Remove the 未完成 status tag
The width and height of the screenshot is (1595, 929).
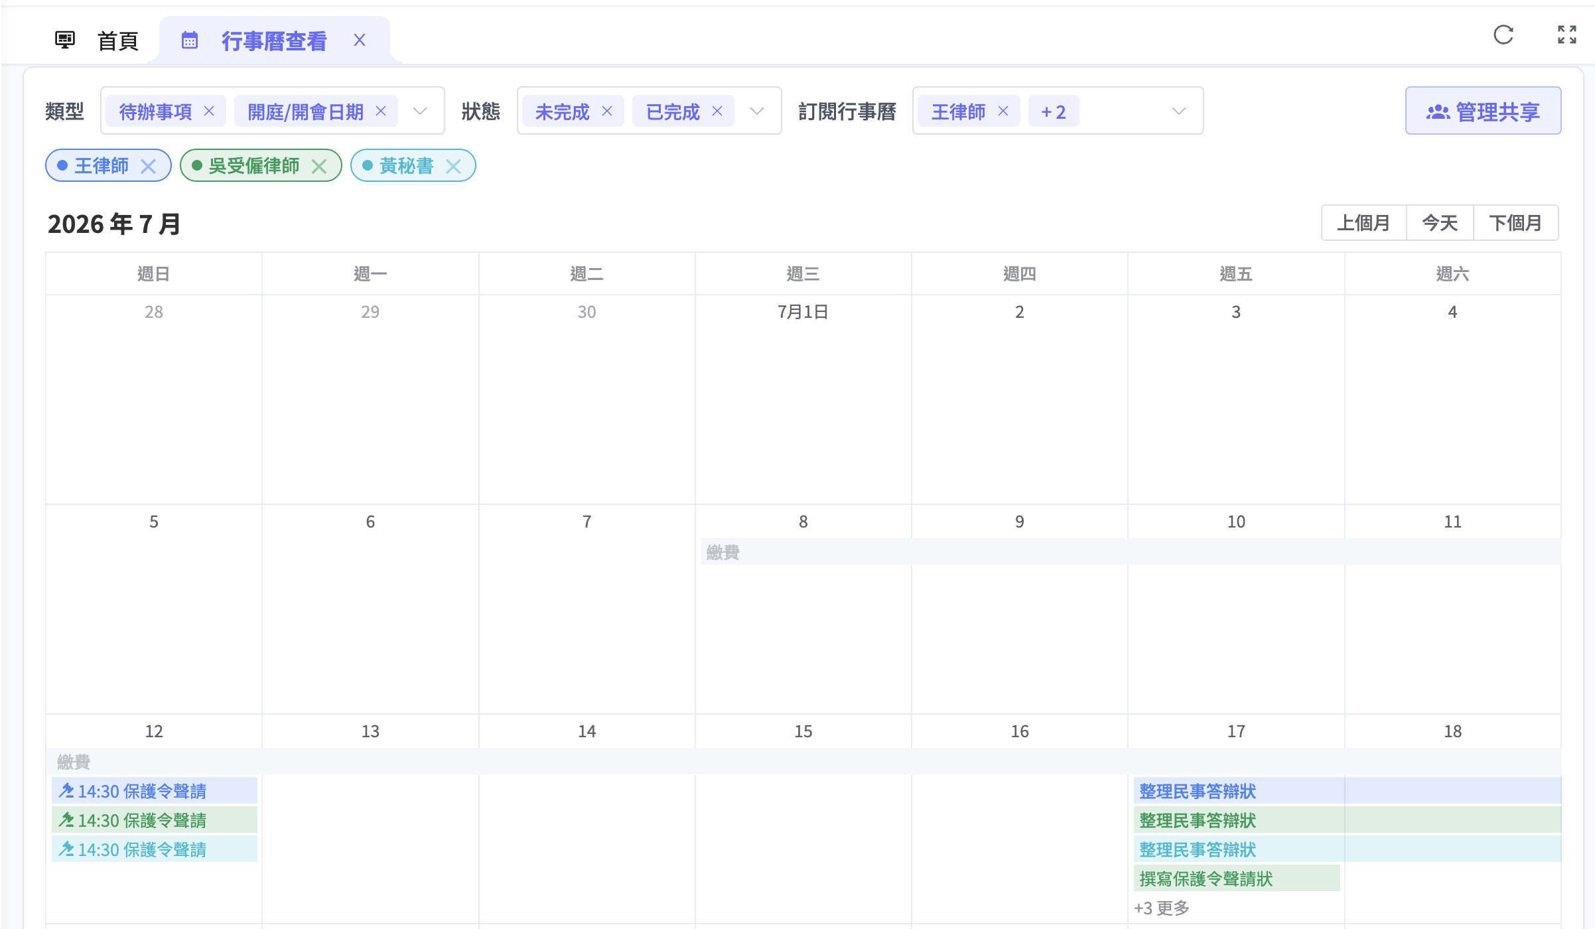(x=607, y=111)
